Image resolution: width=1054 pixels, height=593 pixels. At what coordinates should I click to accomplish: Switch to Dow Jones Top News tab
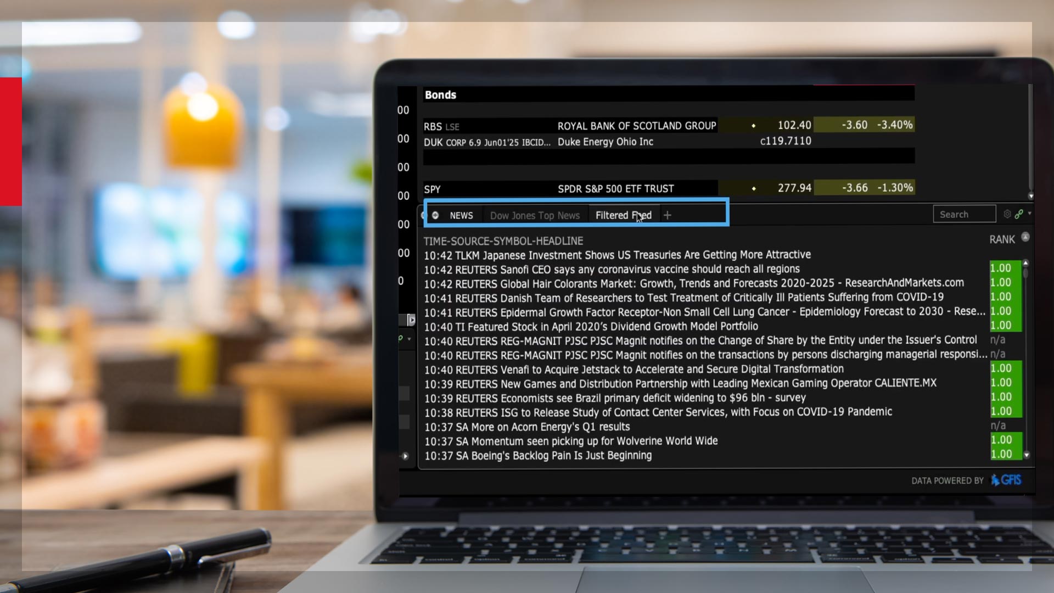coord(534,215)
